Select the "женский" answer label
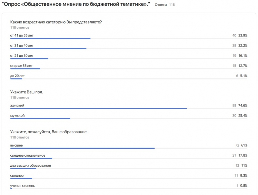This screenshot has width=258, height=195. tap(17, 106)
